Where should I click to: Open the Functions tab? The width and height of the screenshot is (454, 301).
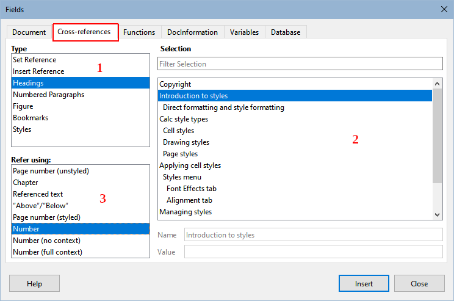(139, 32)
